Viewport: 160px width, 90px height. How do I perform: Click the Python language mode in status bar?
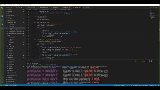click(135, 85)
